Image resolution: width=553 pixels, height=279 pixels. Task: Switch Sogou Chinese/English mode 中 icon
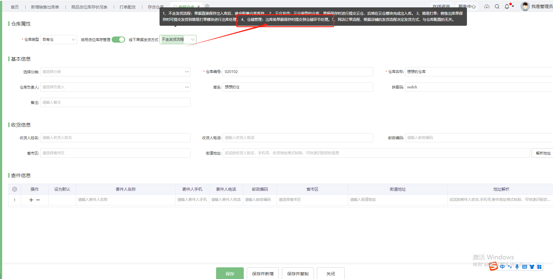click(x=502, y=267)
